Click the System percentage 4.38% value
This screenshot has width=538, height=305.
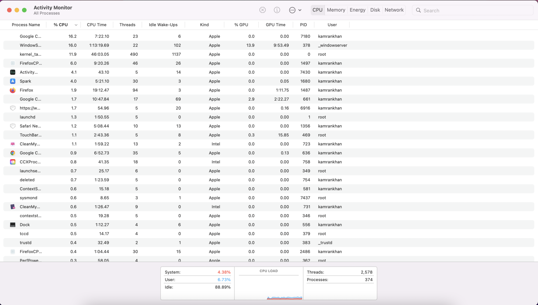224,272
